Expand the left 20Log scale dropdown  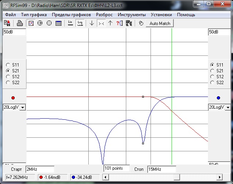22,107
